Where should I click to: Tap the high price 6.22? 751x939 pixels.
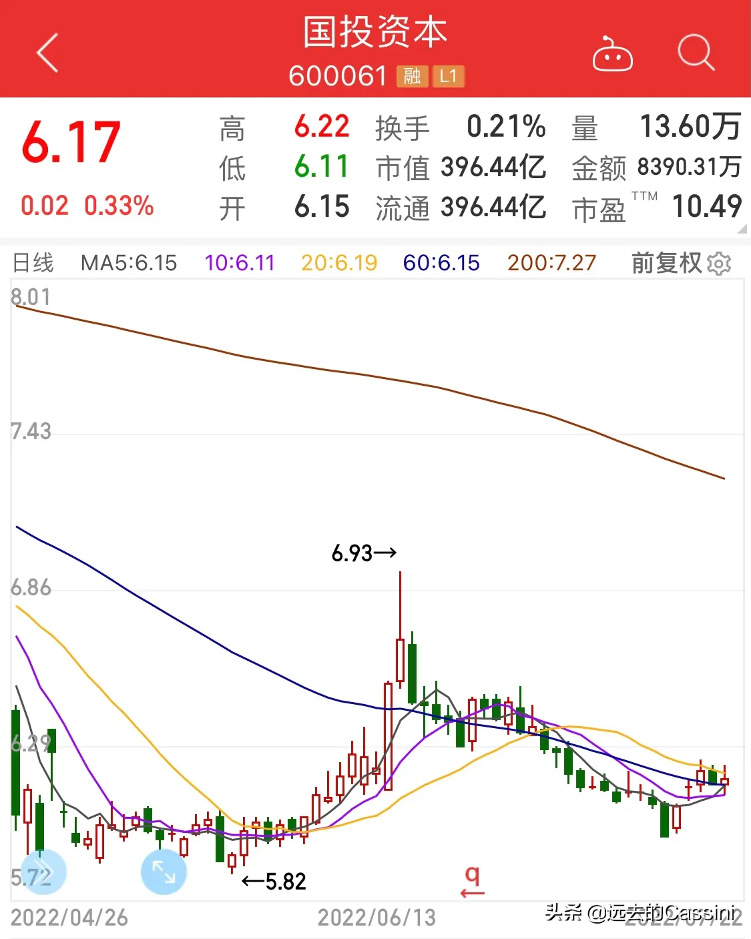[x=322, y=127]
